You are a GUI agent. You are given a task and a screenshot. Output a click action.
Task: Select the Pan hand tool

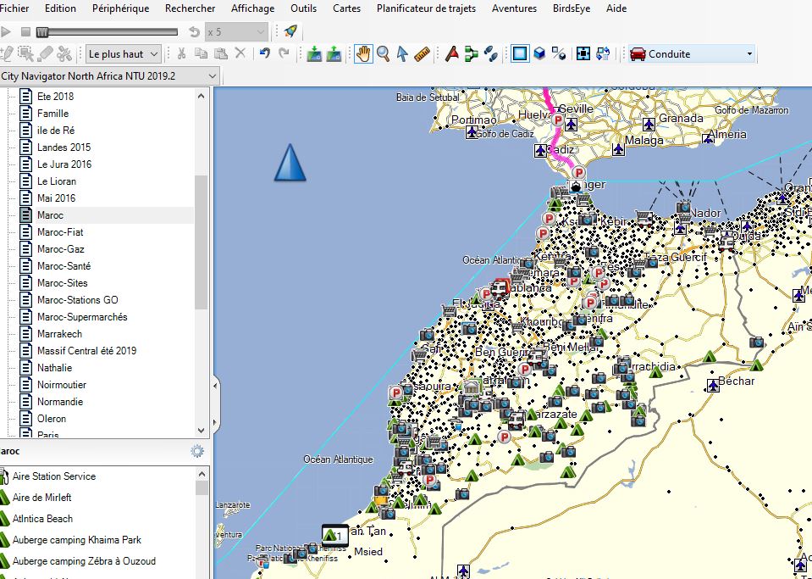pos(363,54)
